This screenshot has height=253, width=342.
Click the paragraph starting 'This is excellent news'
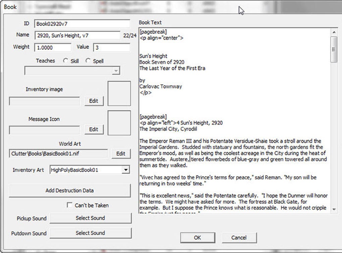click(233, 204)
